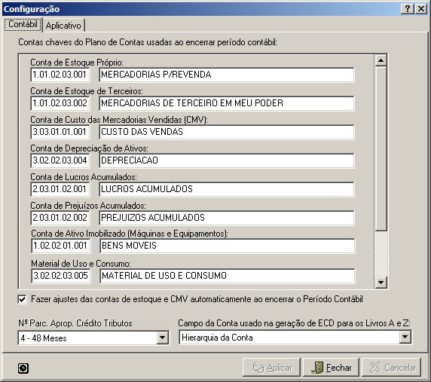
Task: Click the BENS MOVEIS description field
Action: pyautogui.click(x=228, y=246)
